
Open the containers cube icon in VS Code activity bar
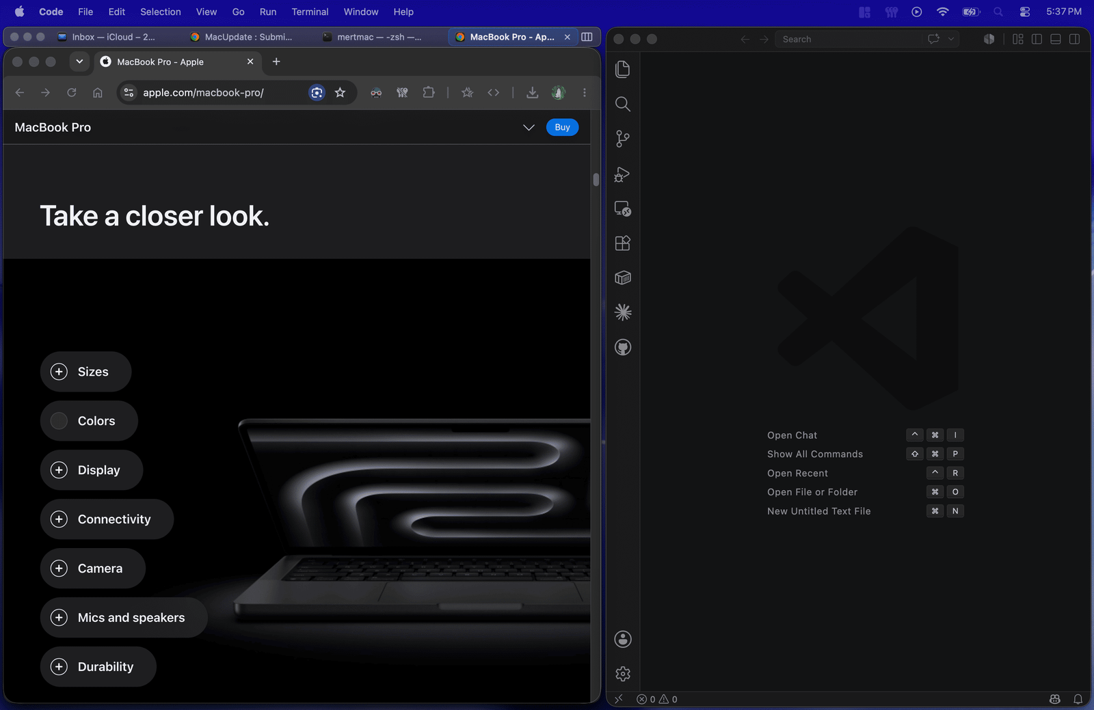622,277
